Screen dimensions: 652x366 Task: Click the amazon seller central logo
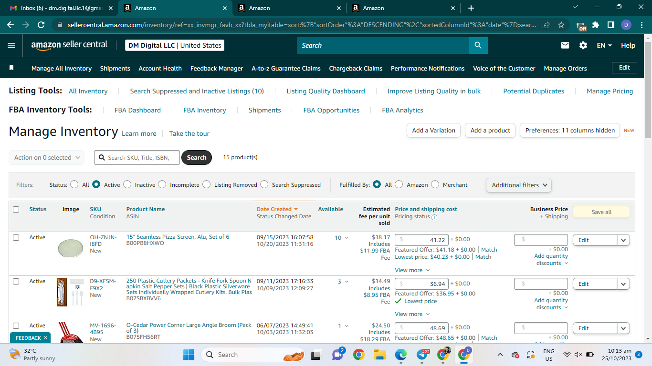pos(69,45)
